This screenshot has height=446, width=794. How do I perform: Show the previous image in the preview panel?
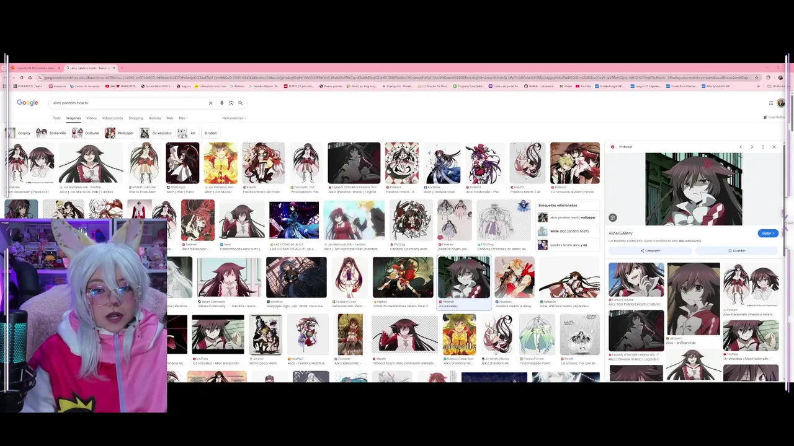coord(741,147)
